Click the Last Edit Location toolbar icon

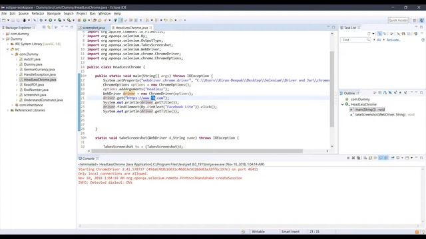166,20
